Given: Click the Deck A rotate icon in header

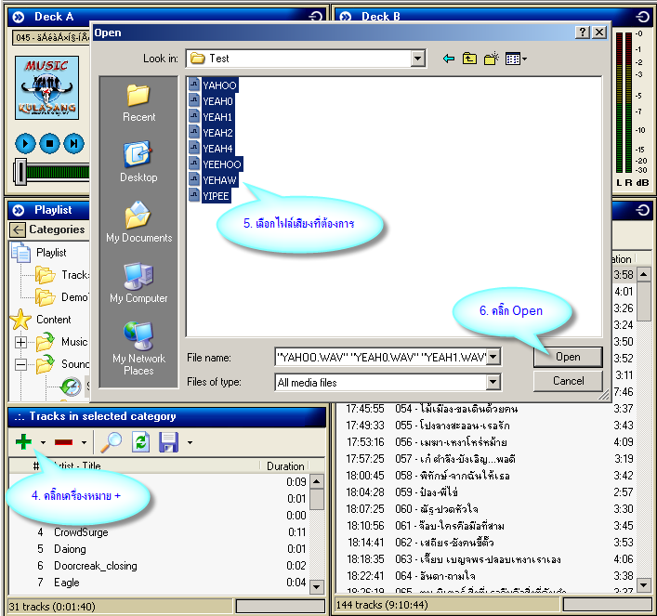Looking at the screenshot, I should point(316,17).
